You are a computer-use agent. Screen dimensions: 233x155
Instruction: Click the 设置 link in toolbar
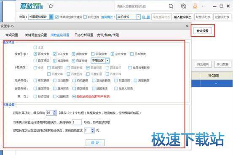tap(146, 17)
